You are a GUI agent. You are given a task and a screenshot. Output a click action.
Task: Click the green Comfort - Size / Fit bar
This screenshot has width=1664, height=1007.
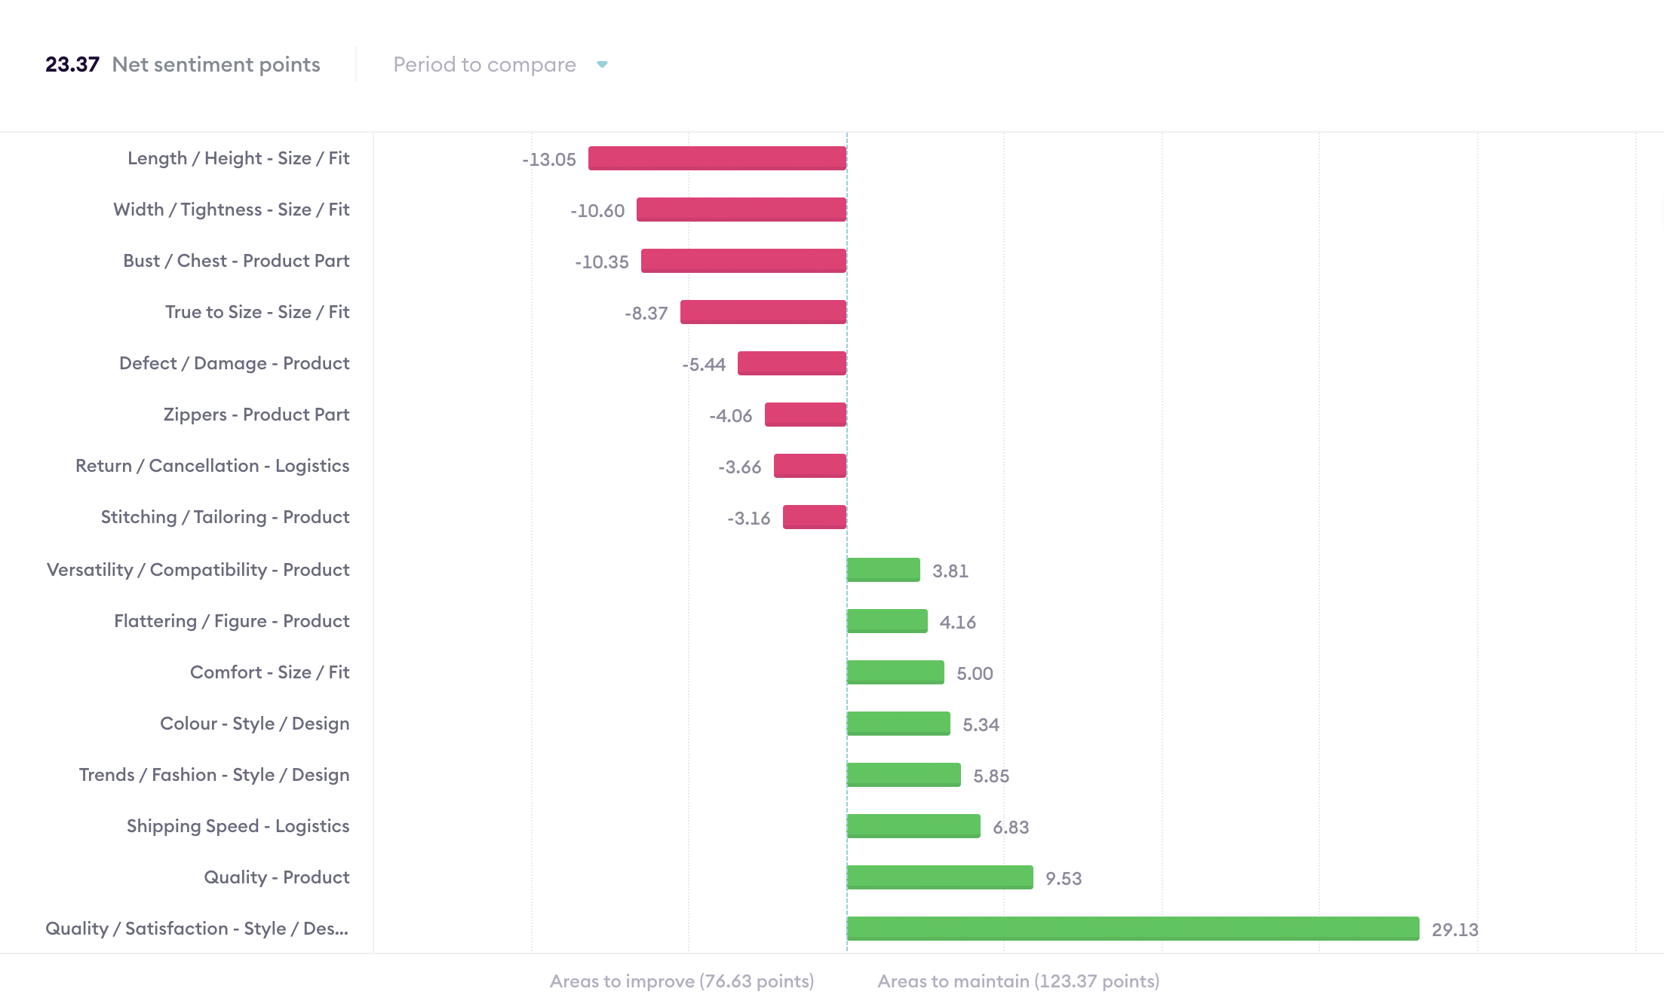(x=895, y=672)
